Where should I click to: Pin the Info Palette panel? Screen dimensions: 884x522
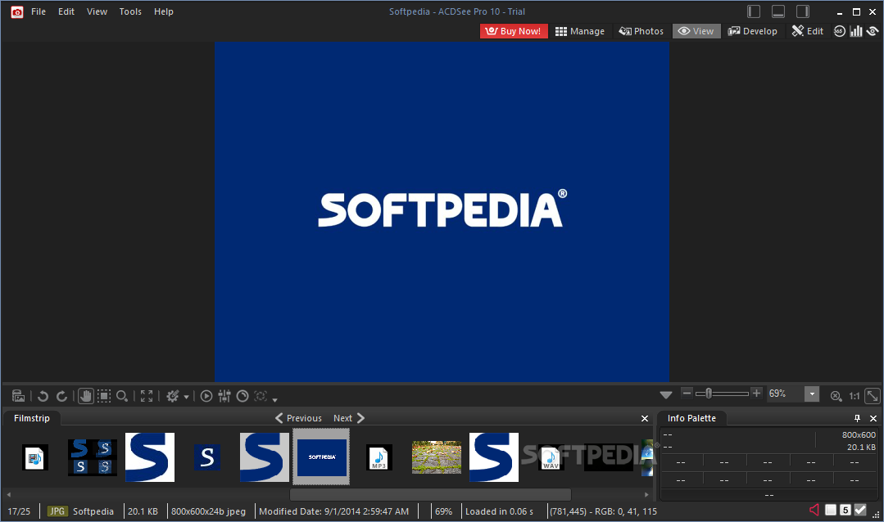coord(857,418)
